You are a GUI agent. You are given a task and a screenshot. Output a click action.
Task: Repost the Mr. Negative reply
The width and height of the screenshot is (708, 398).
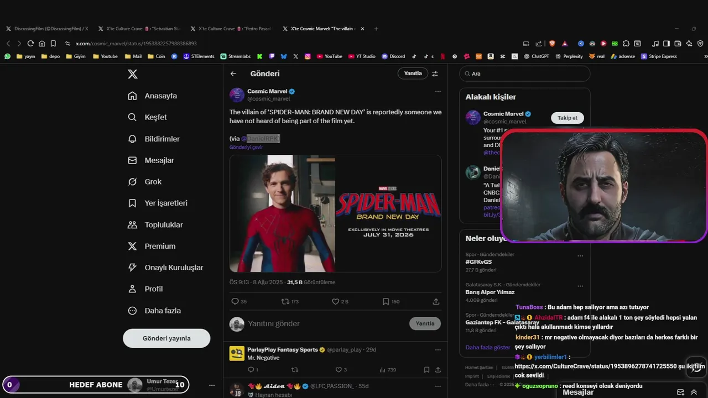[x=294, y=370]
